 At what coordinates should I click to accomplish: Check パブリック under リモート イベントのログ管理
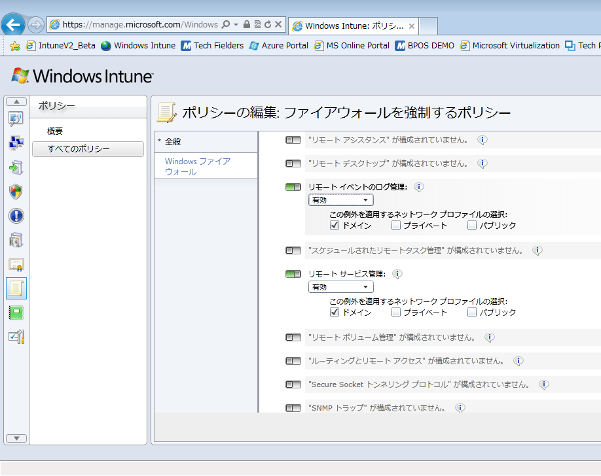click(472, 225)
